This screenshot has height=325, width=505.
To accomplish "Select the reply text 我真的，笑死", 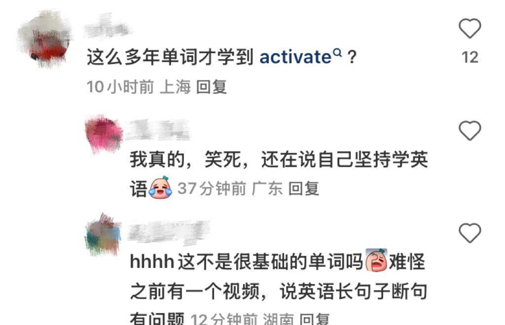I will pos(185,159).
